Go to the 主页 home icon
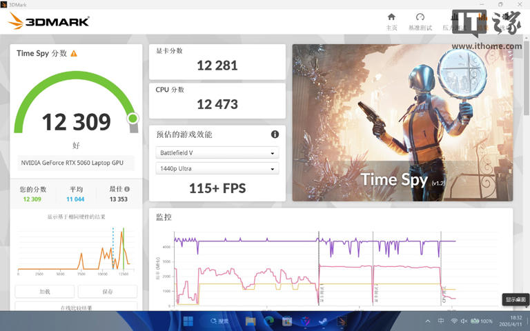The image size is (530, 331). (x=391, y=21)
